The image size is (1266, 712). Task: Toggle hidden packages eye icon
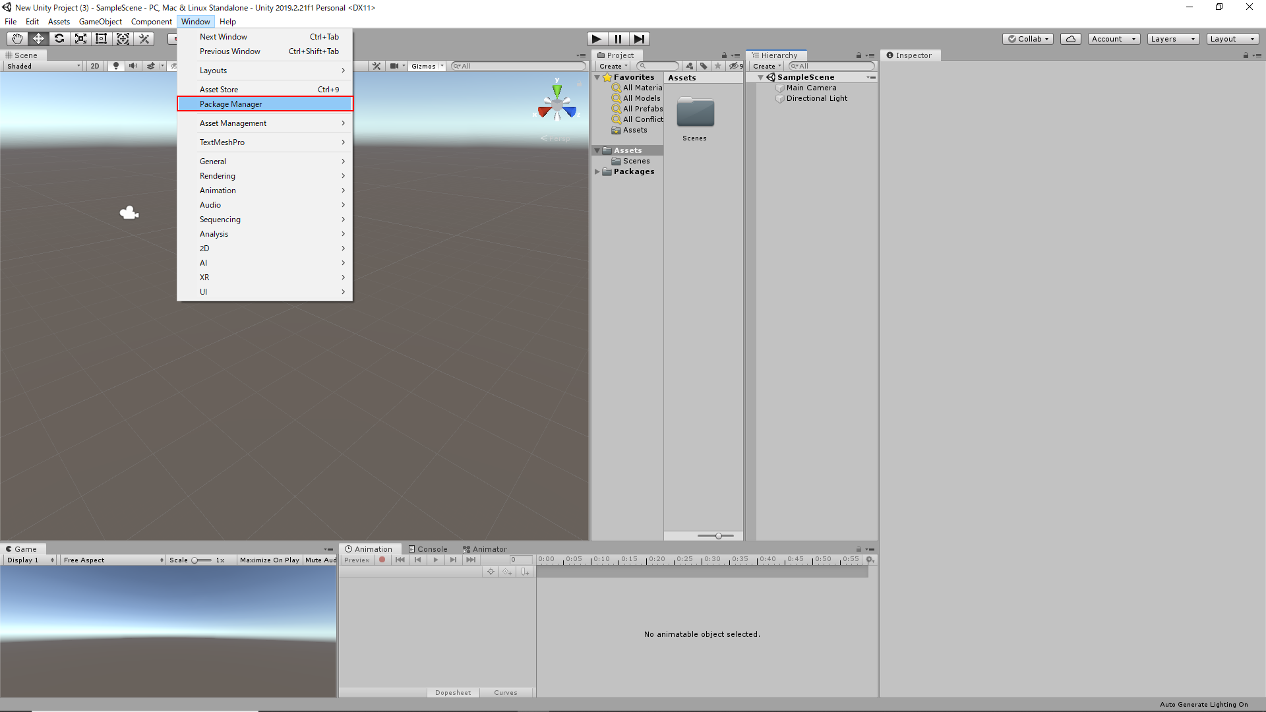(735, 66)
